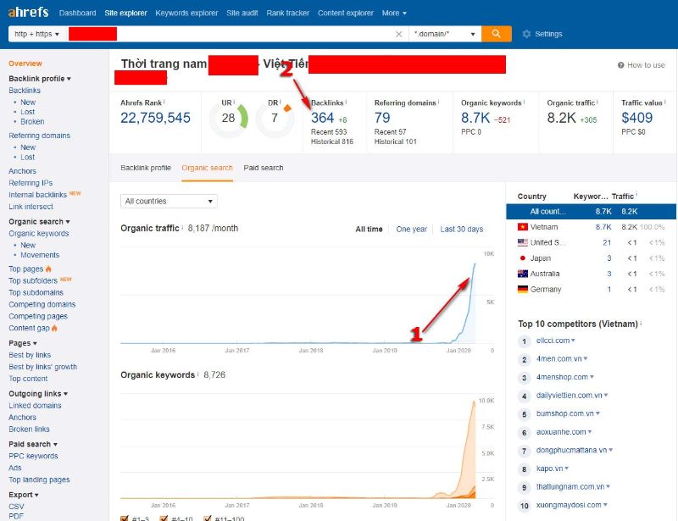
Task: Open the Best by links' growth link
Action: pos(43,367)
